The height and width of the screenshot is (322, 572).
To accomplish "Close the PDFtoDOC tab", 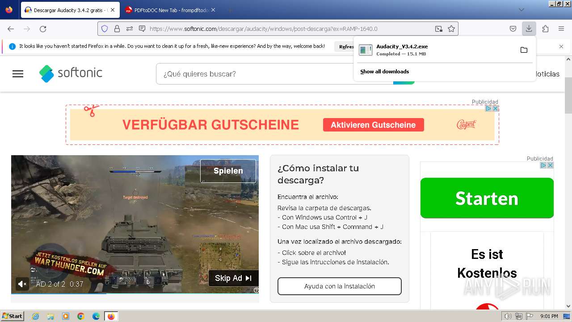I will coord(213,10).
